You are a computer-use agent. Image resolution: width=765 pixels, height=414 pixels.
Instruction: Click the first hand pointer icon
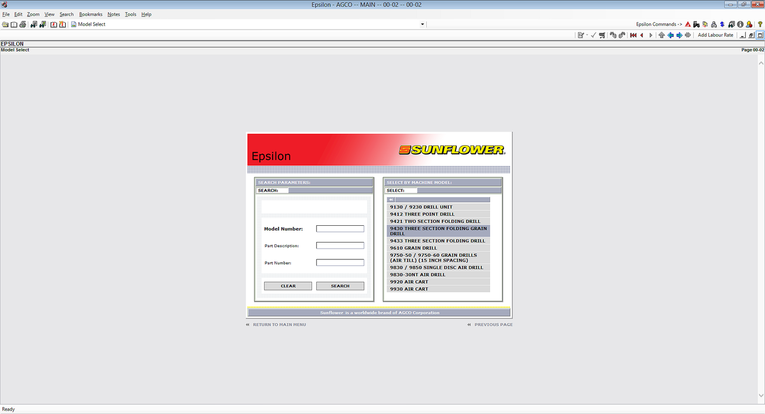click(x=613, y=35)
